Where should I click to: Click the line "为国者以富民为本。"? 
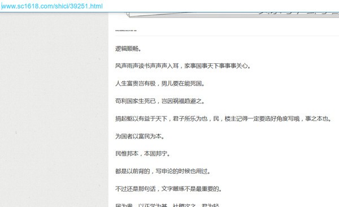tap(140, 136)
